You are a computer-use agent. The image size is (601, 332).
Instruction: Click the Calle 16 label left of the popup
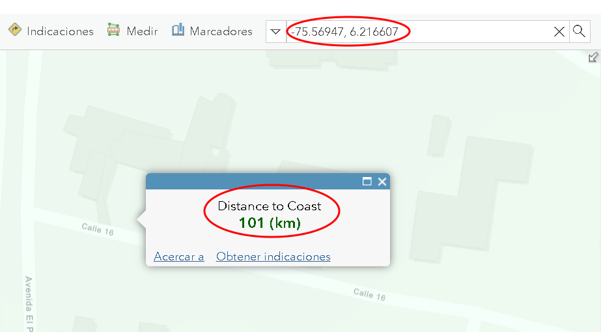(98, 229)
